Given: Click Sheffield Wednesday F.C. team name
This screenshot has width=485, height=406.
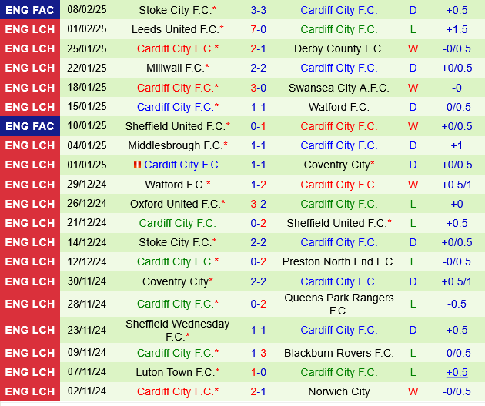Looking at the screenshot, I should pyautogui.click(x=177, y=330).
